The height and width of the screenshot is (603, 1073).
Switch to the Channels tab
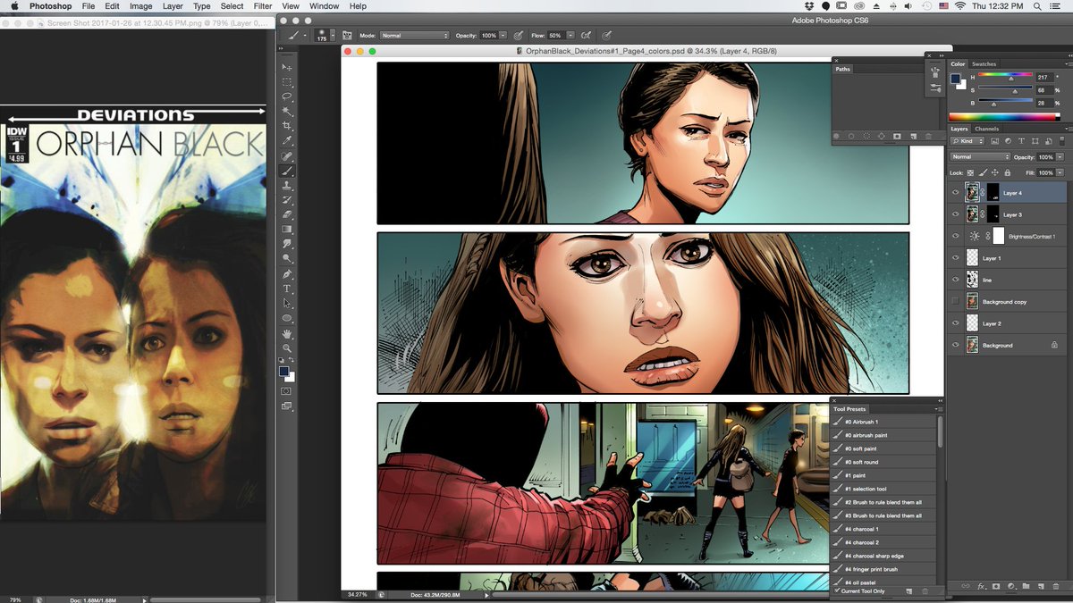point(987,129)
